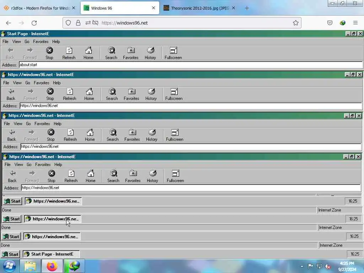Switch to the r3dfox browser tab
This screenshot has width=364, height=273.
[39, 8]
